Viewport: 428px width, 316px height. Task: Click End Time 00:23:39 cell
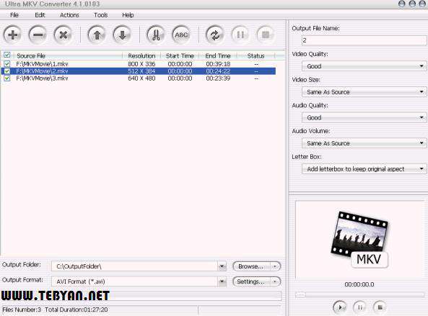point(218,78)
